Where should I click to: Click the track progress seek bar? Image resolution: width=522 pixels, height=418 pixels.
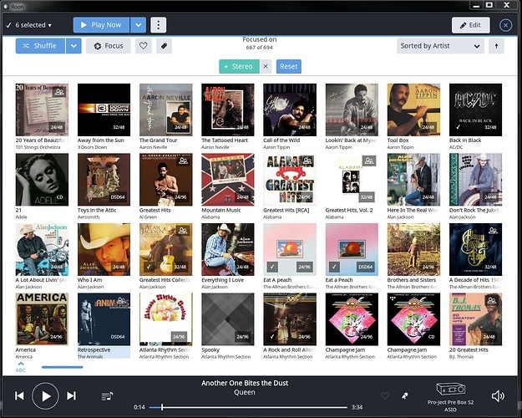248,407
